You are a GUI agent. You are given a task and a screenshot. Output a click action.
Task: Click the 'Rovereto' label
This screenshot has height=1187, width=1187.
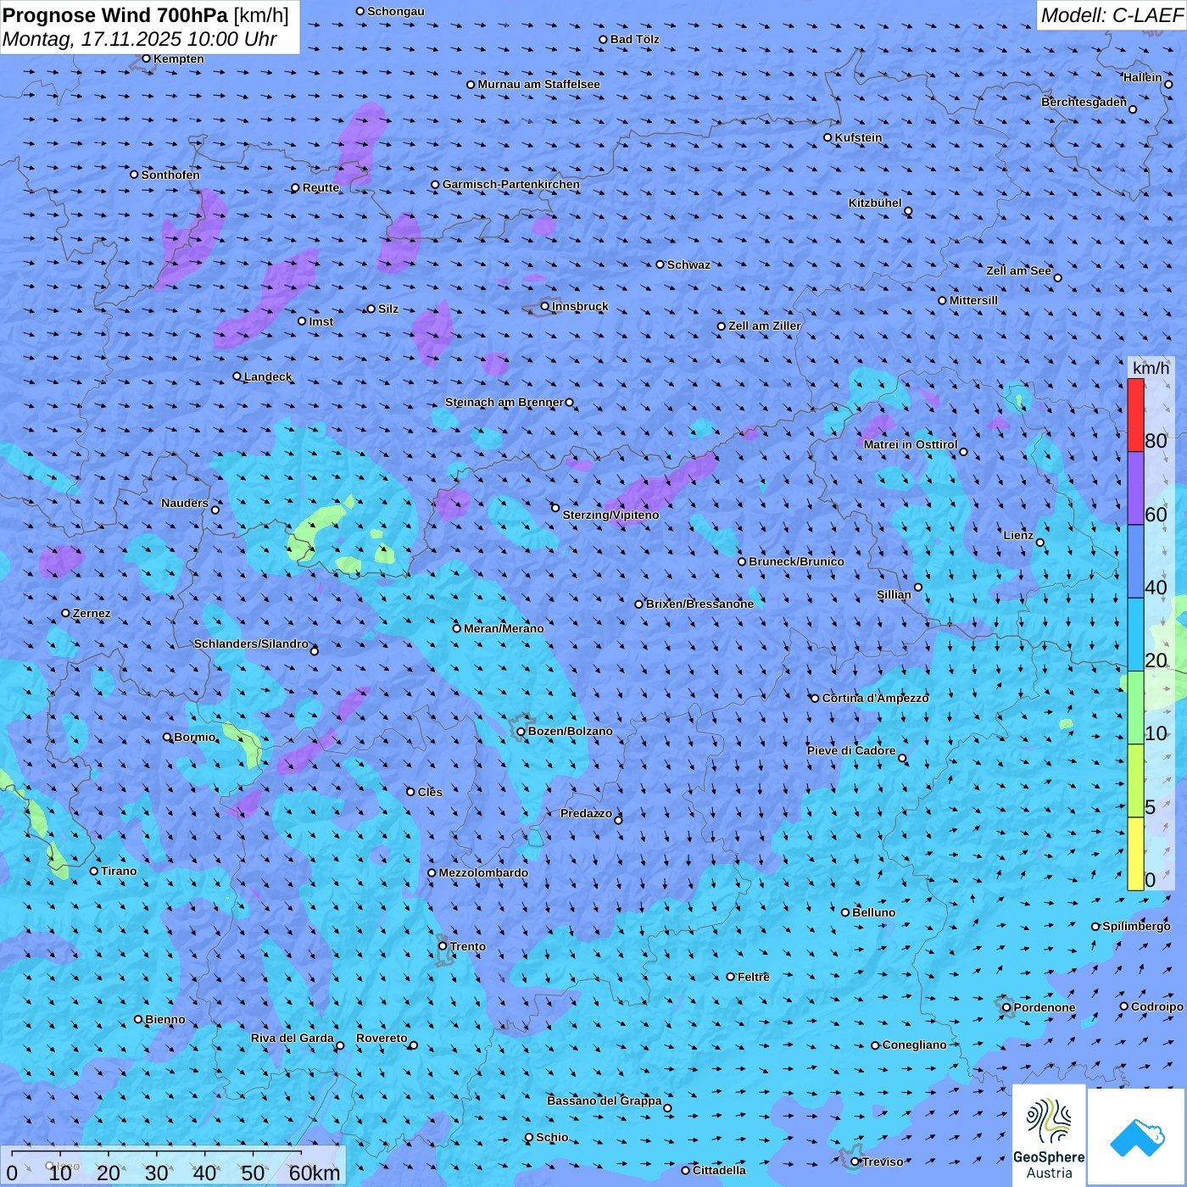pyautogui.click(x=382, y=1038)
